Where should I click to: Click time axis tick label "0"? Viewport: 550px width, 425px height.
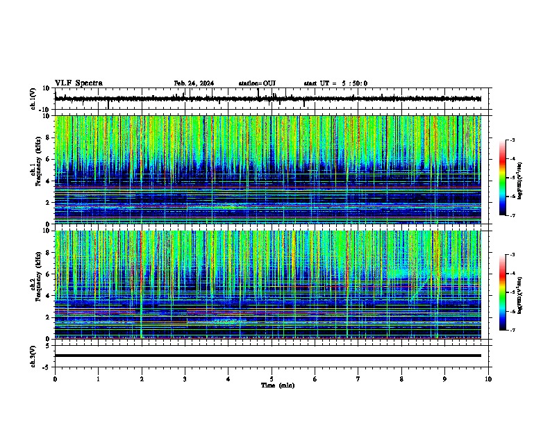tap(55, 379)
